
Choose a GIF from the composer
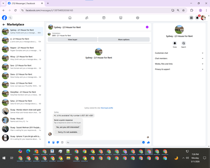pos(62,142)
